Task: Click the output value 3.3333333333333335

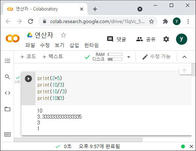Action: pos(59,117)
